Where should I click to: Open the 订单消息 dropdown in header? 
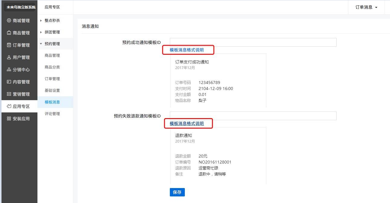(366, 7)
